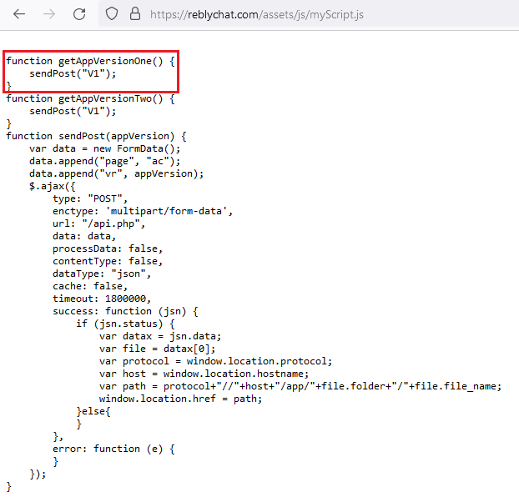
Task: Click the window.location.href = path line
Action: pyautogui.click(x=180, y=399)
